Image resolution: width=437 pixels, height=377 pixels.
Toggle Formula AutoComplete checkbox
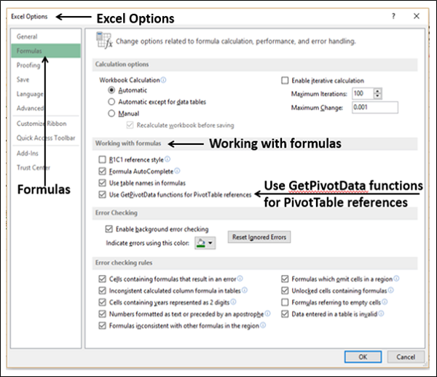(102, 171)
